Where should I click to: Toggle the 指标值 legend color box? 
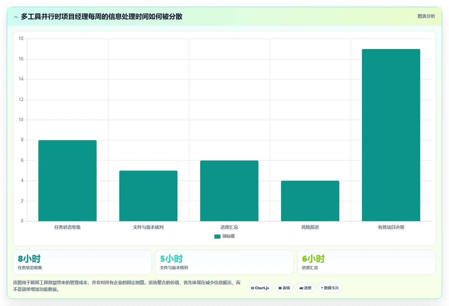click(217, 237)
